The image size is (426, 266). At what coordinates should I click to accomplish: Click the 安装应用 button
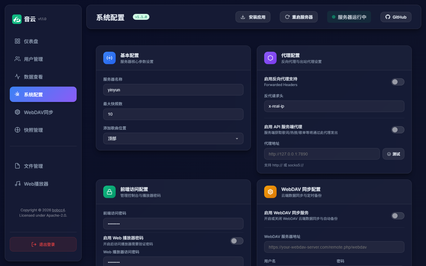click(253, 17)
